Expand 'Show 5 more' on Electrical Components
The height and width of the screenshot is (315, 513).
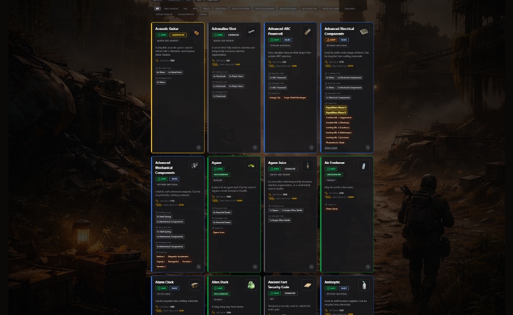330,148
